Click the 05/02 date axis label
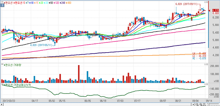 pos(52,101)
